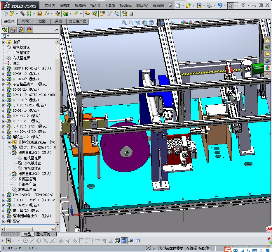Click the Bill of Materials icon

[x=95, y=13]
